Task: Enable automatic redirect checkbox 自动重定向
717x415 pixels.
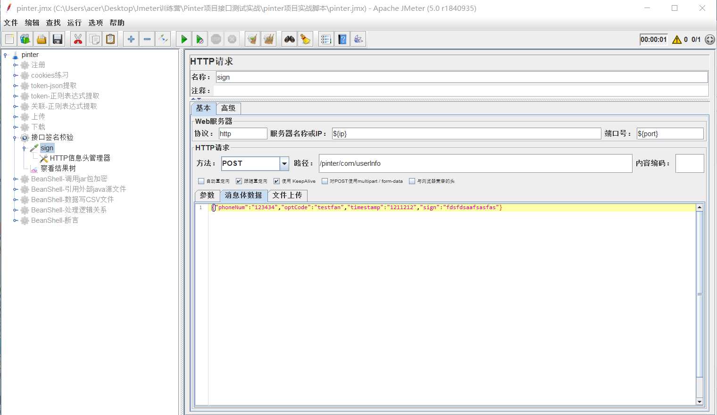Action: pos(201,181)
